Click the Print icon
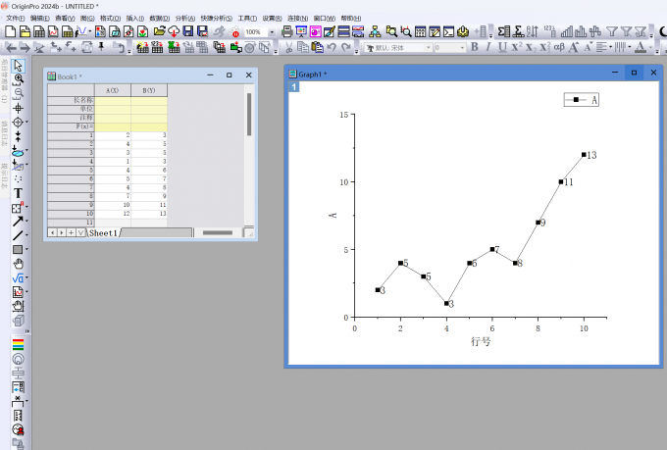The width and height of the screenshot is (667, 450). point(287,31)
